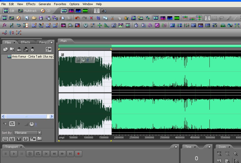Open the Effects menu
This screenshot has width=241, height=163.
31,4
